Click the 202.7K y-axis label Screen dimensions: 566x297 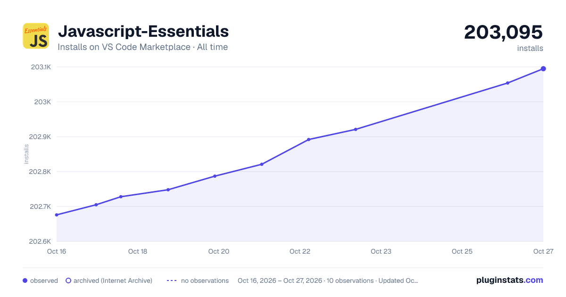(x=41, y=206)
